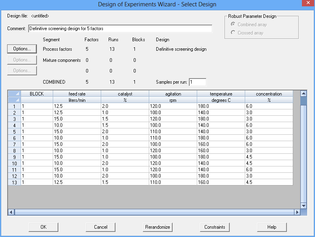Click the Comment text field
The height and width of the screenshot is (237, 315).
tap(120, 29)
